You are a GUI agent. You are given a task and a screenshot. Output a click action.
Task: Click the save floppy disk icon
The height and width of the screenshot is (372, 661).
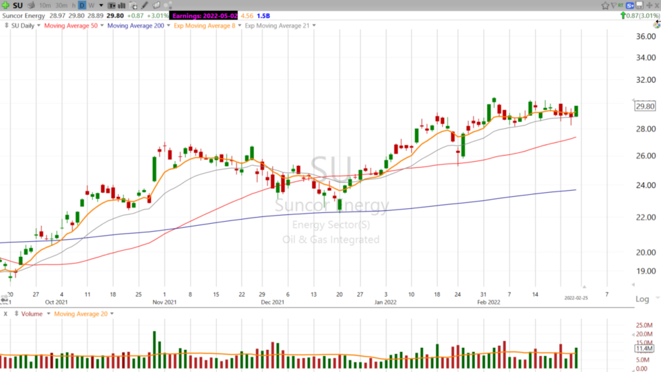tap(640, 5)
